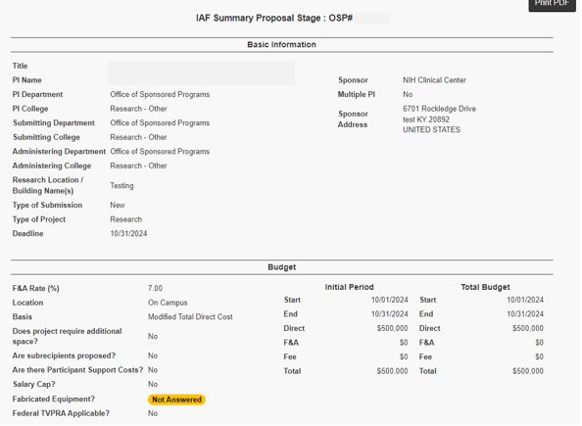Select the Not Answered badge for Fabricated Equipment
Image resolution: width=582 pixels, height=426 pixels.
click(x=177, y=401)
